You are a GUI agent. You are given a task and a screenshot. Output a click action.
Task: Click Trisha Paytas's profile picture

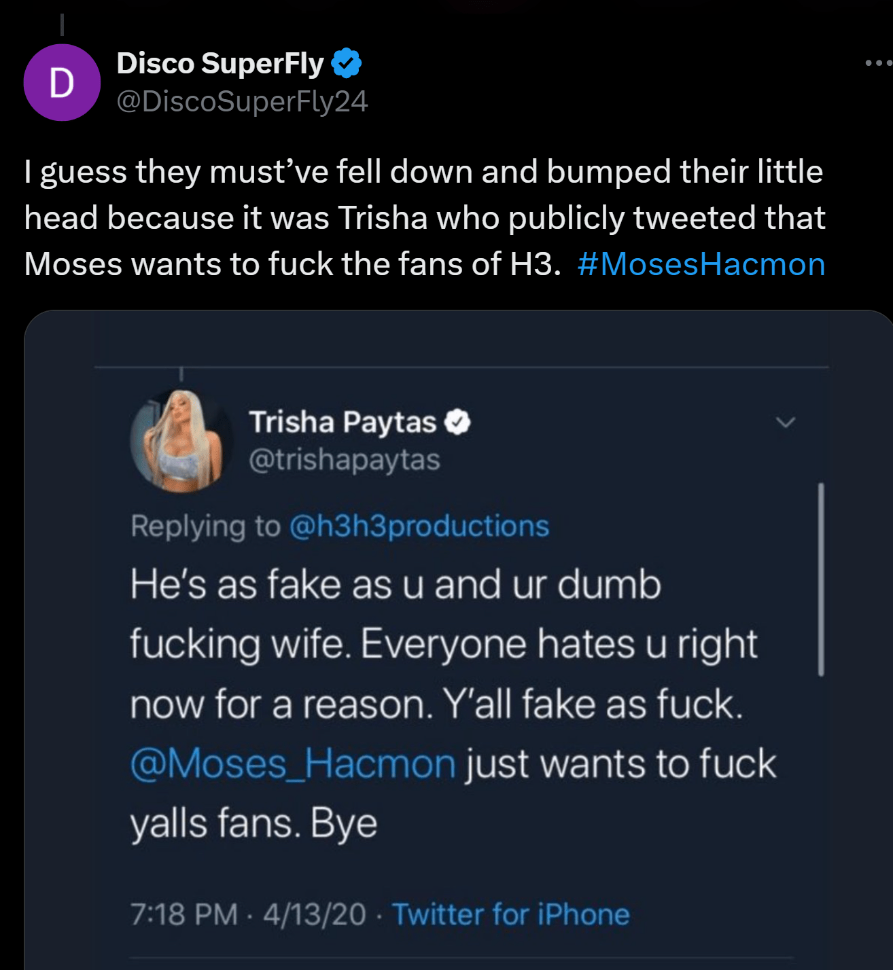177,441
